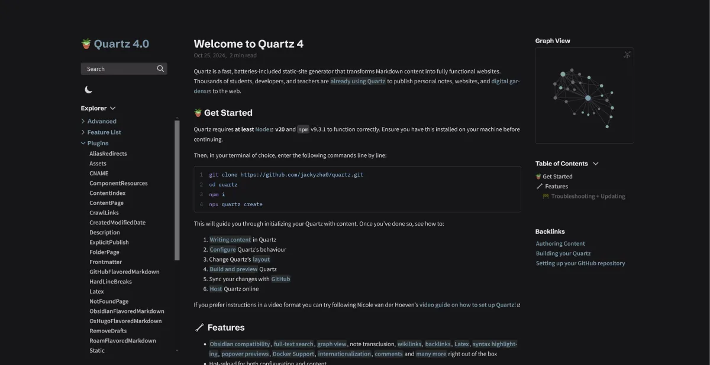Collapse the Table of Contents
The height and width of the screenshot is (365, 710).
coord(595,164)
